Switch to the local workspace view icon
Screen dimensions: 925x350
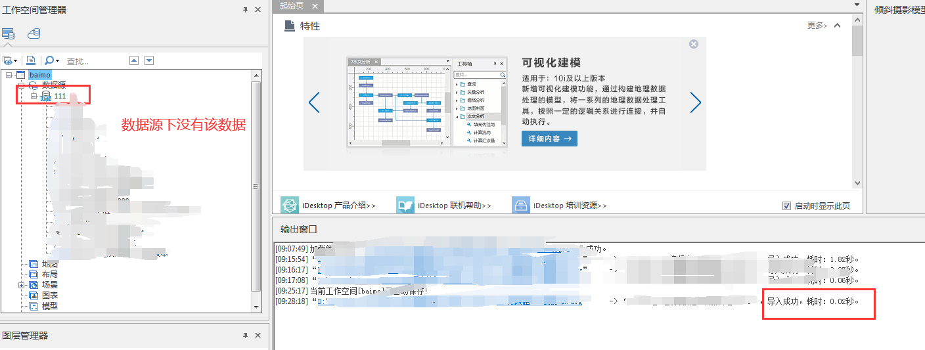point(8,33)
